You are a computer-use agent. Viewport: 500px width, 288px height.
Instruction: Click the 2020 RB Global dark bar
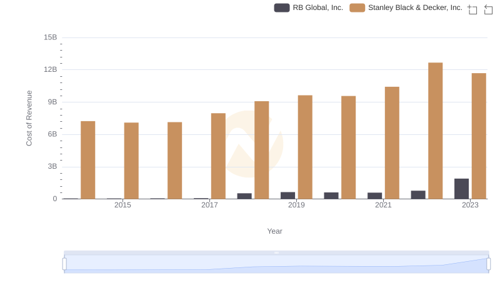pos(331,196)
